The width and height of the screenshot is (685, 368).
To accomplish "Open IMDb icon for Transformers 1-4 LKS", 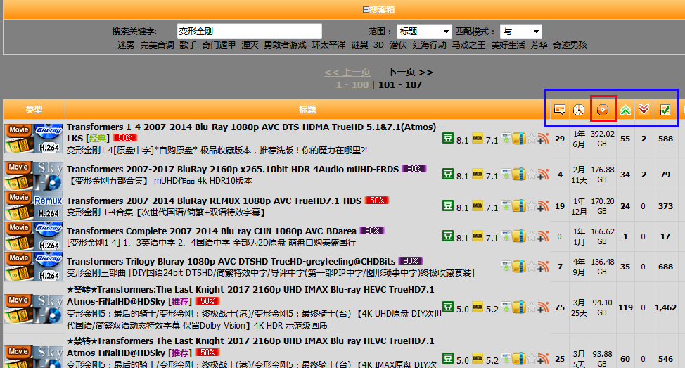I will coord(478,139).
